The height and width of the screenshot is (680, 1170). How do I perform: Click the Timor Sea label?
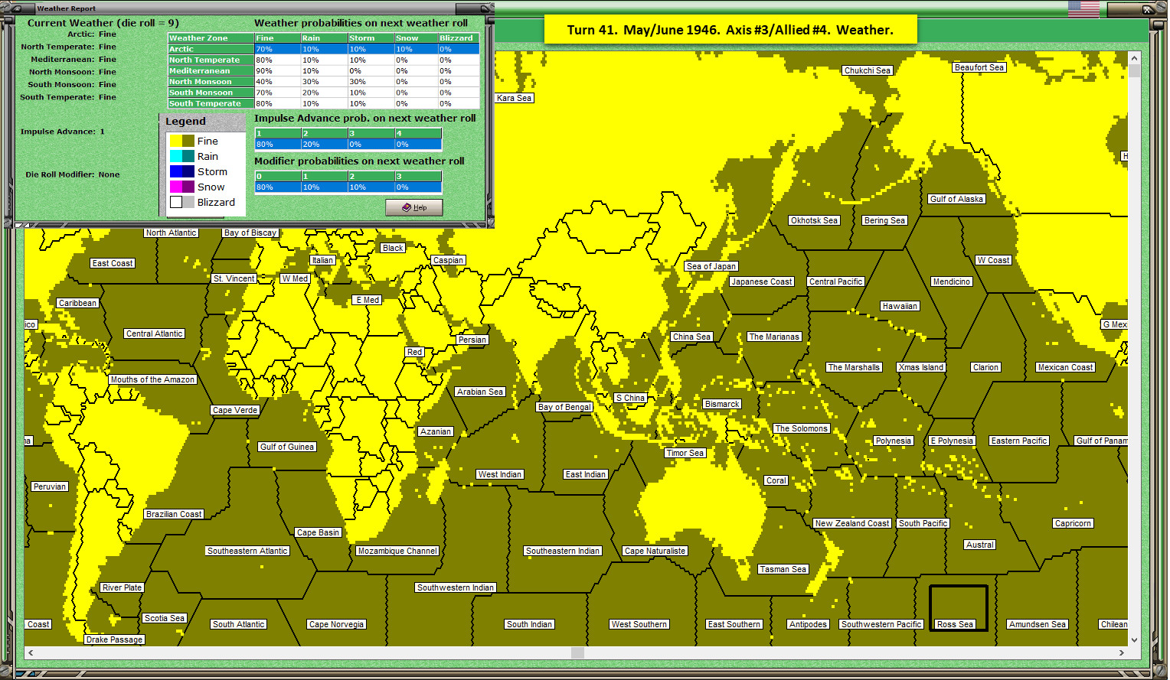coord(685,453)
